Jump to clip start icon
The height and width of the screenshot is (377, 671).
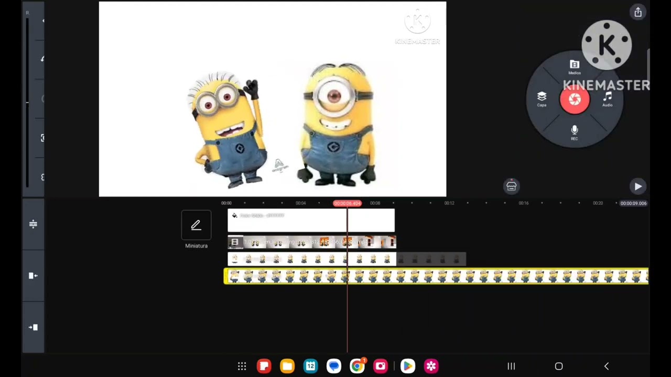pos(33,275)
